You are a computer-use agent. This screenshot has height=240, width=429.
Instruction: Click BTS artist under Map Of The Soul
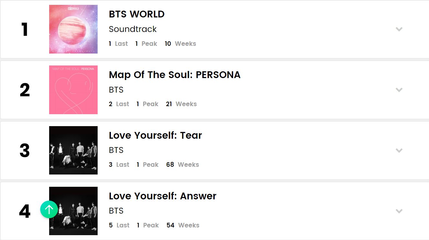pos(116,90)
